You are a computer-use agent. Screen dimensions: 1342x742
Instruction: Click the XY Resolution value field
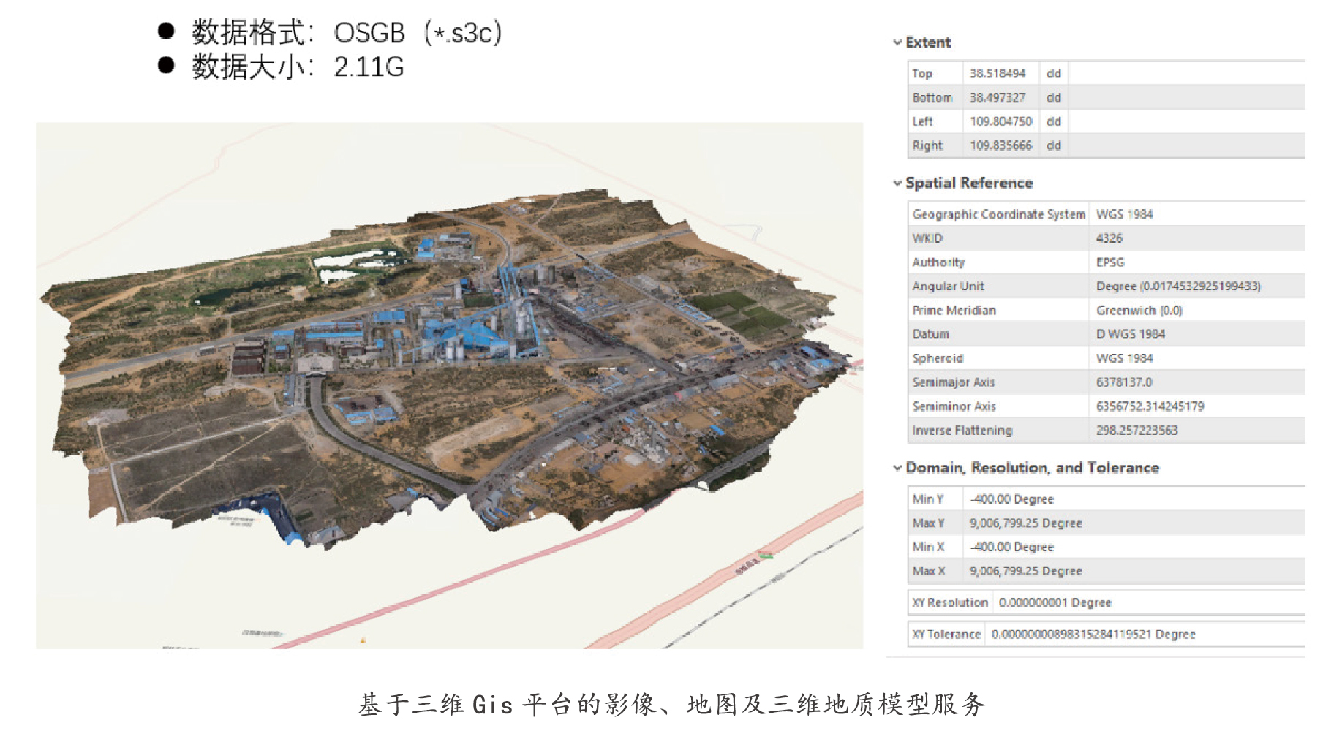pos(1055,603)
